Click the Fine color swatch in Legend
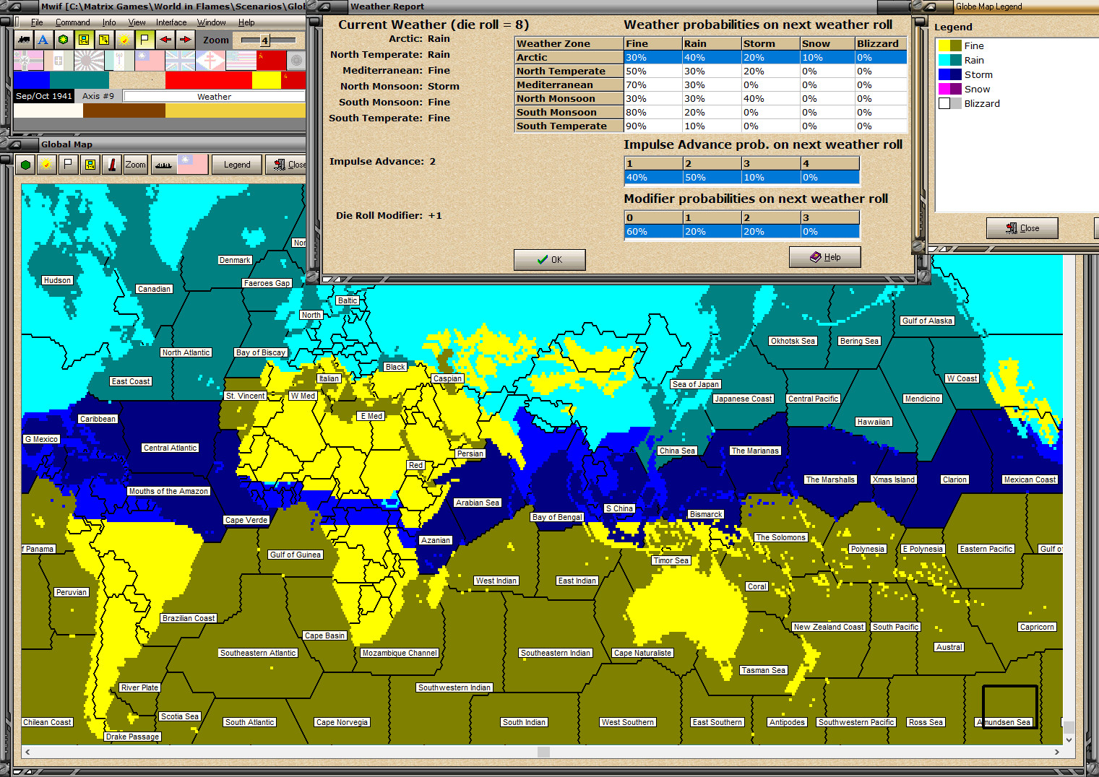The width and height of the screenshot is (1099, 777). click(949, 45)
